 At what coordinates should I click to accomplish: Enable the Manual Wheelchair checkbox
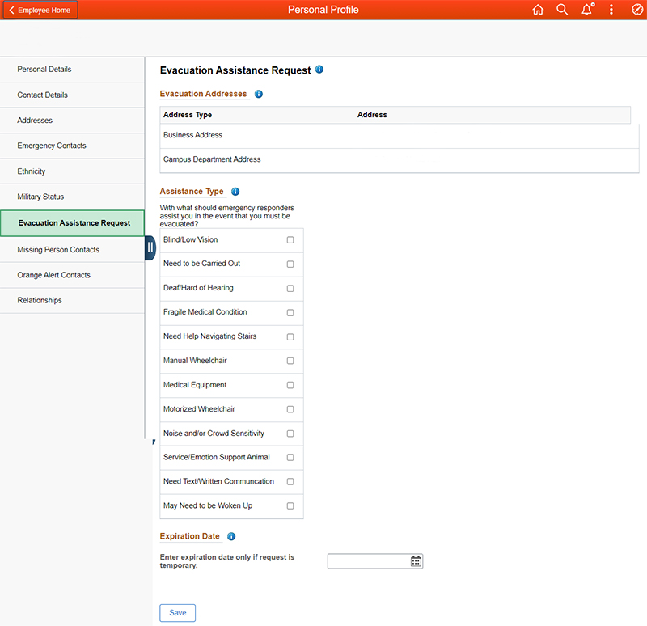tap(290, 361)
